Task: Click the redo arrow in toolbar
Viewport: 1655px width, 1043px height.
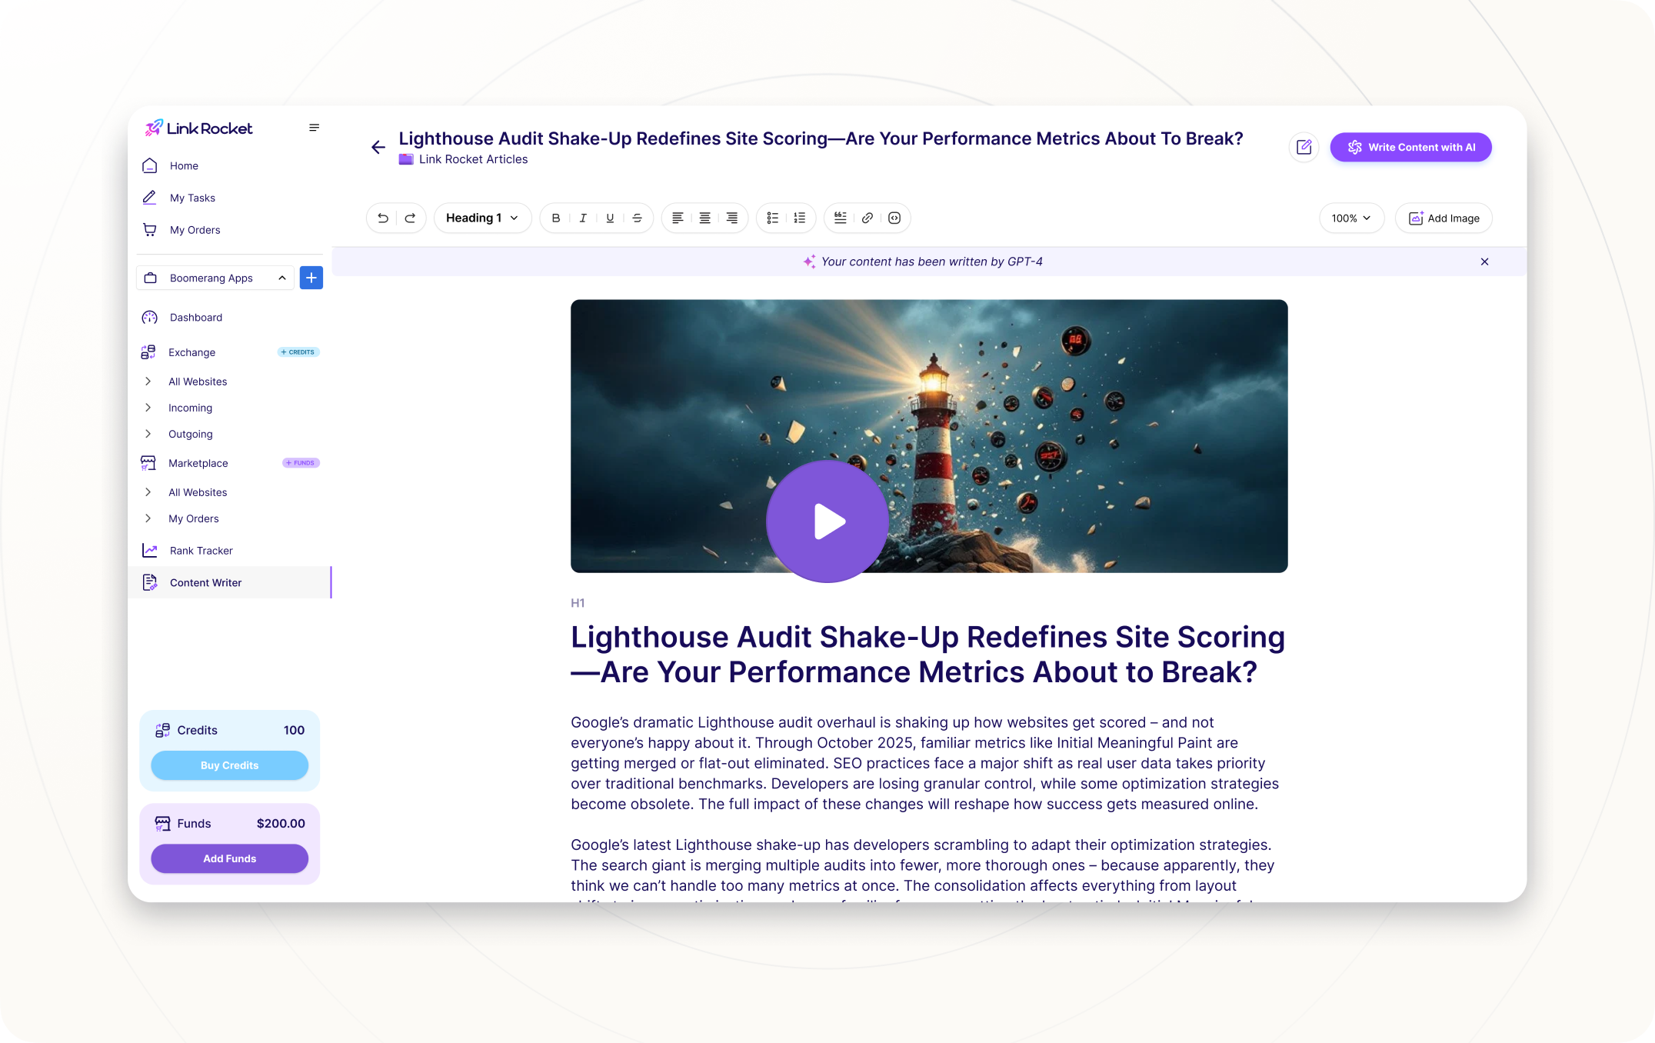Action: point(410,218)
